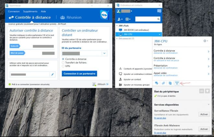
Task: Click the chat icon in JIM-CPU panel
Action: (x=157, y=83)
